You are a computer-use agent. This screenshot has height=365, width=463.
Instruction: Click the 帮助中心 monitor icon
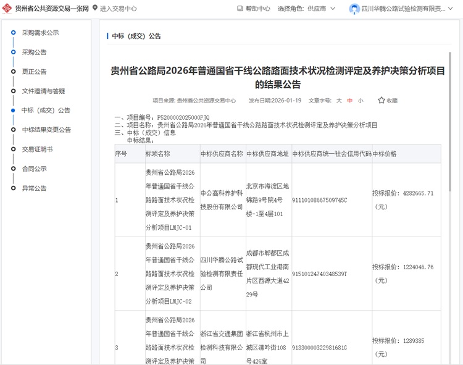[x=240, y=9]
